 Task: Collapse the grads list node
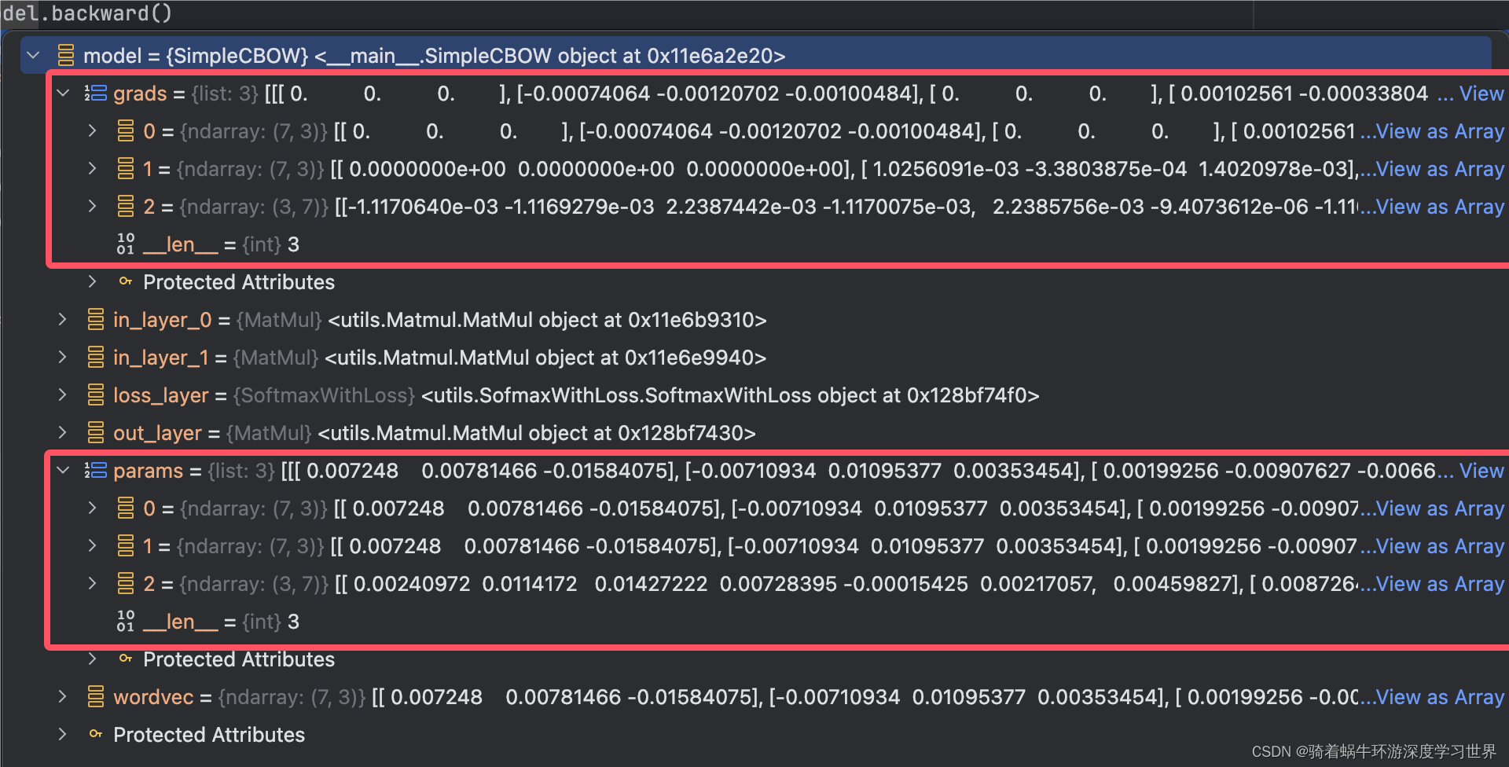coord(63,94)
